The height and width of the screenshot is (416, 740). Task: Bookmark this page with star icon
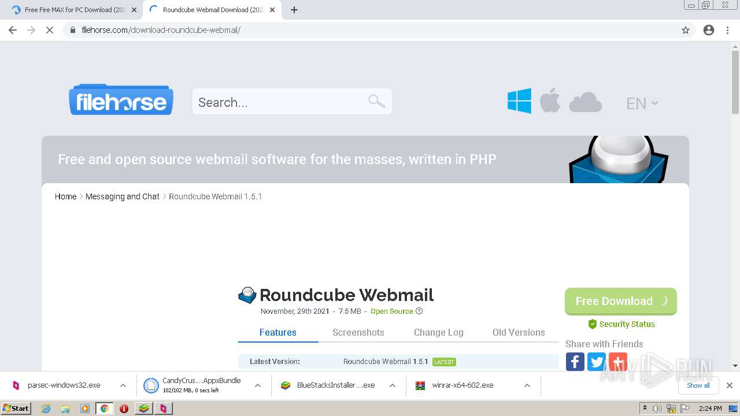tap(686, 30)
